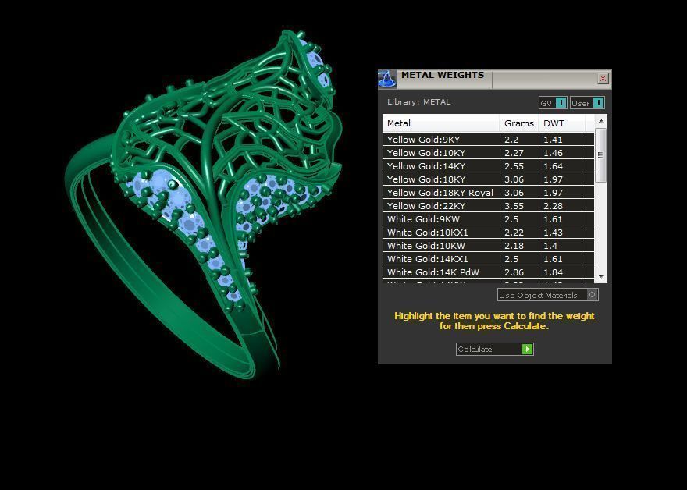Click the 1.84 DWT value for 14K PdW
This screenshot has width=687, height=490.
point(553,272)
